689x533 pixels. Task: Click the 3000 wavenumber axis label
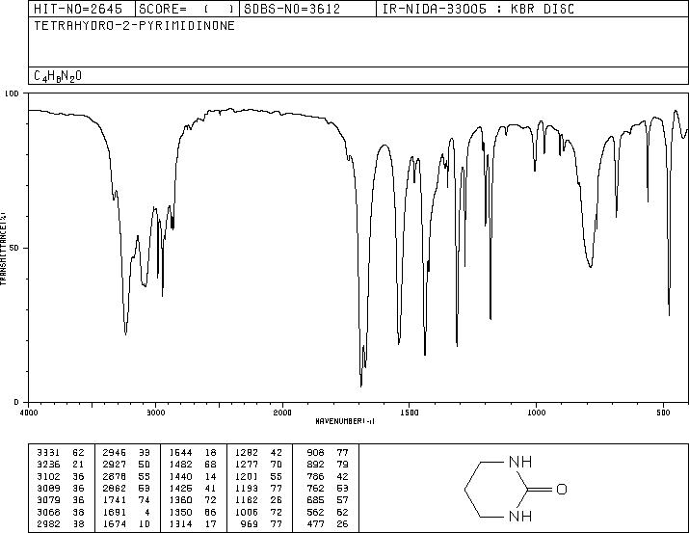coord(155,413)
